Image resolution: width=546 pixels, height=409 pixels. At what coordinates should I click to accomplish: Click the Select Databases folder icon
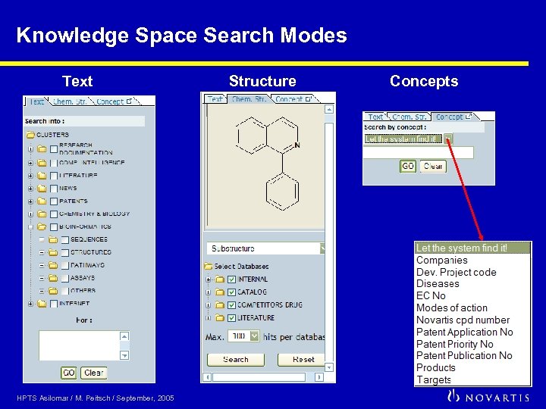pos(209,267)
